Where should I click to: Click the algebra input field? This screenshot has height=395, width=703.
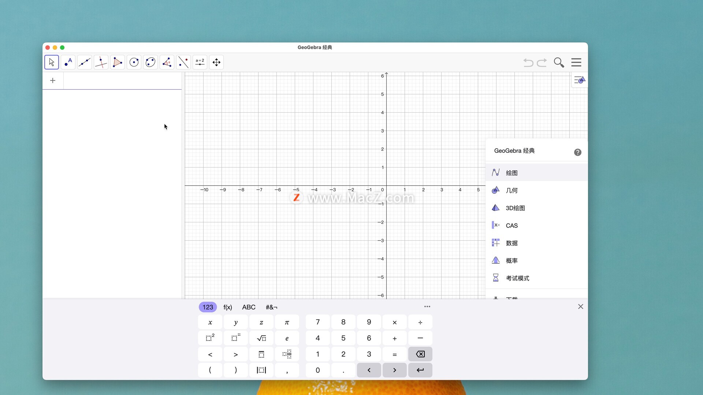[123, 80]
